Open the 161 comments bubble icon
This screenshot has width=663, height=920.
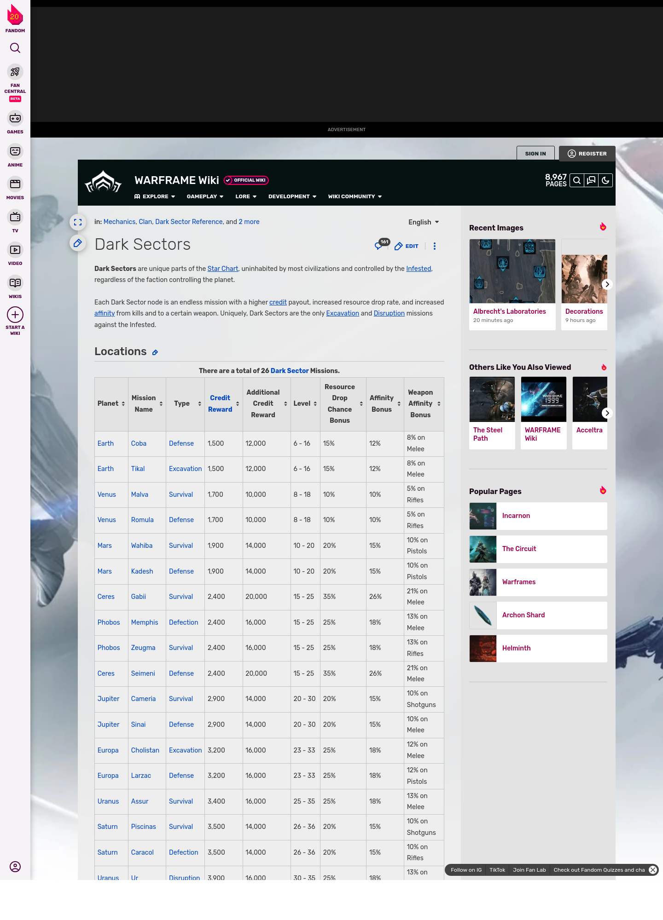382,245
